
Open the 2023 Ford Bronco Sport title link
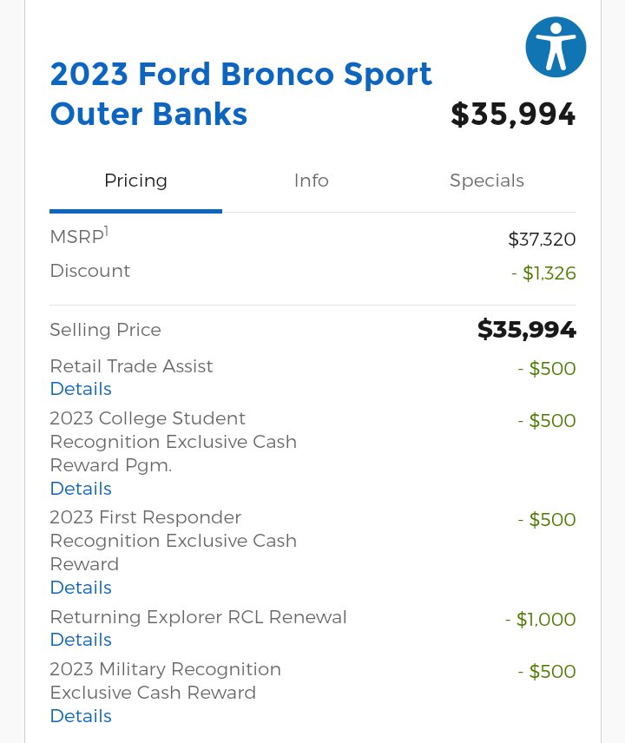coord(240,94)
